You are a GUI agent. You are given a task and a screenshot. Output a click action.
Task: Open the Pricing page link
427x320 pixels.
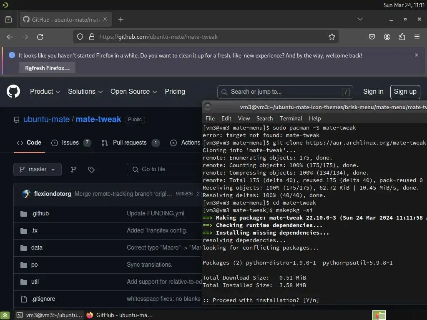coord(175,91)
